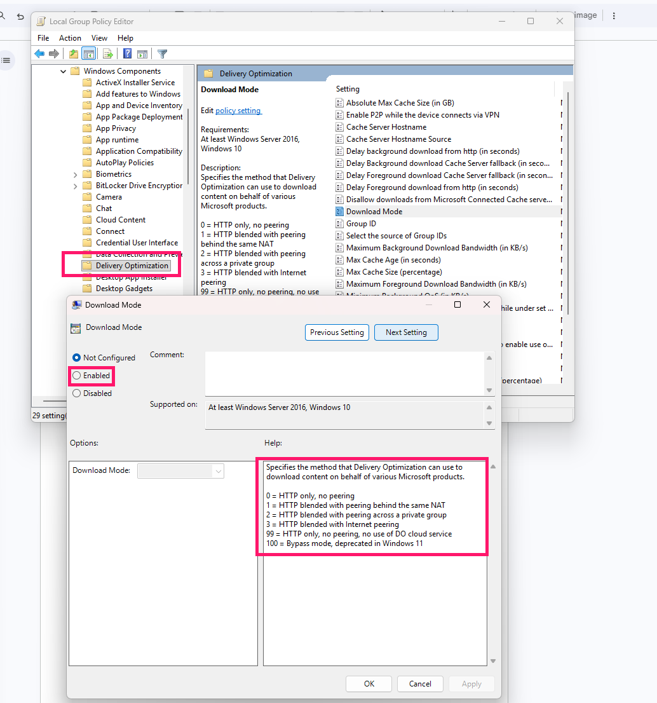Select Cloud Content in the tree

(121, 220)
